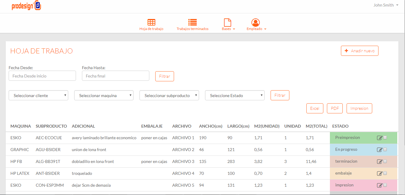Click the PDF export button
The height and width of the screenshot is (195, 405).
[x=335, y=108]
